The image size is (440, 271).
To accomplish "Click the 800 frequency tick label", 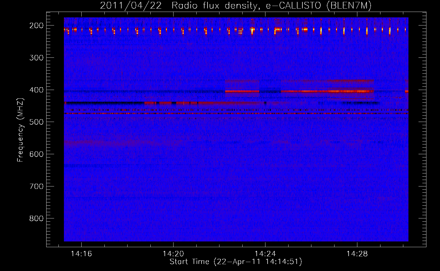I will point(36,218).
